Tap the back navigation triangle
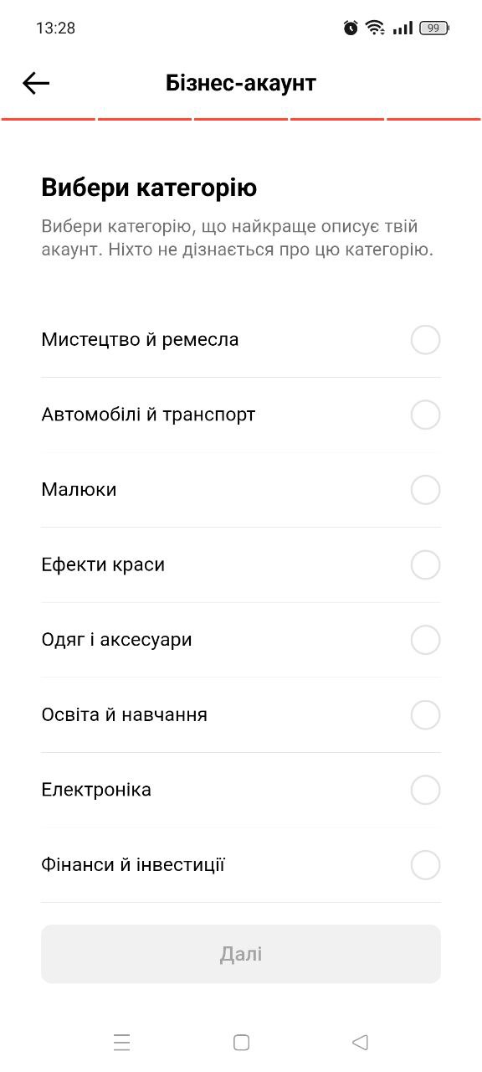This screenshot has width=482, height=1072. 360,1042
